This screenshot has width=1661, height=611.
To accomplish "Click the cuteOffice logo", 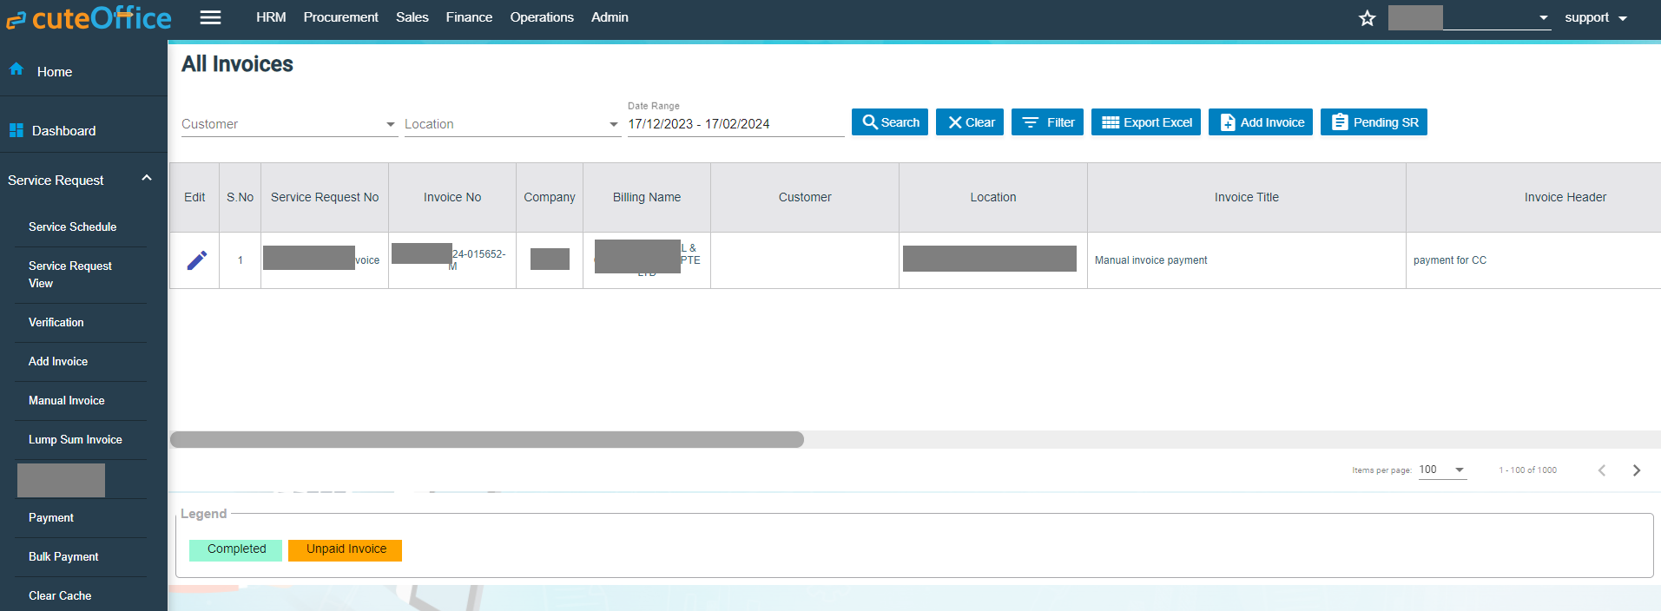I will pyautogui.click(x=89, y=18).
